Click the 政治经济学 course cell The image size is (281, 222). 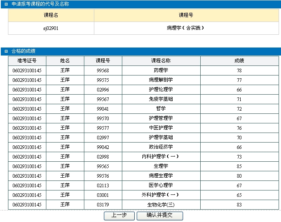(x=161, y=147)
